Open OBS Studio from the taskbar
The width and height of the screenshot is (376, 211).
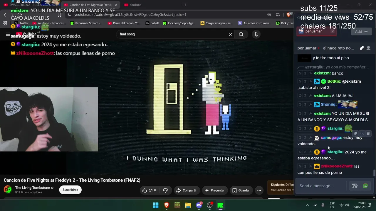coord(210,205)
